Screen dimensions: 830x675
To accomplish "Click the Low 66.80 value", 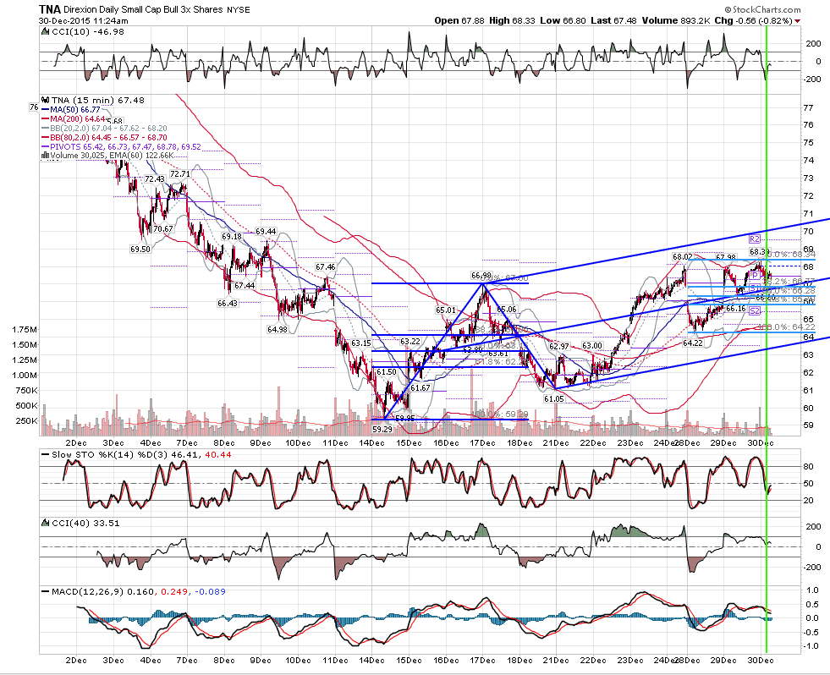I will point(563,20).
